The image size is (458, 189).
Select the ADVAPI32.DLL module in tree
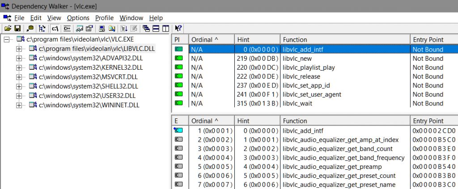coord(91,59)
